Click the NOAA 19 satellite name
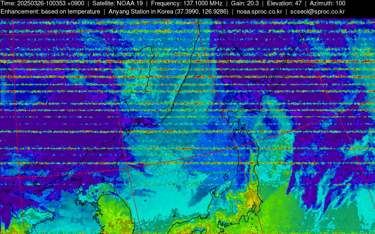Viewport: 375px width, 234px height. tap(130, 3)
